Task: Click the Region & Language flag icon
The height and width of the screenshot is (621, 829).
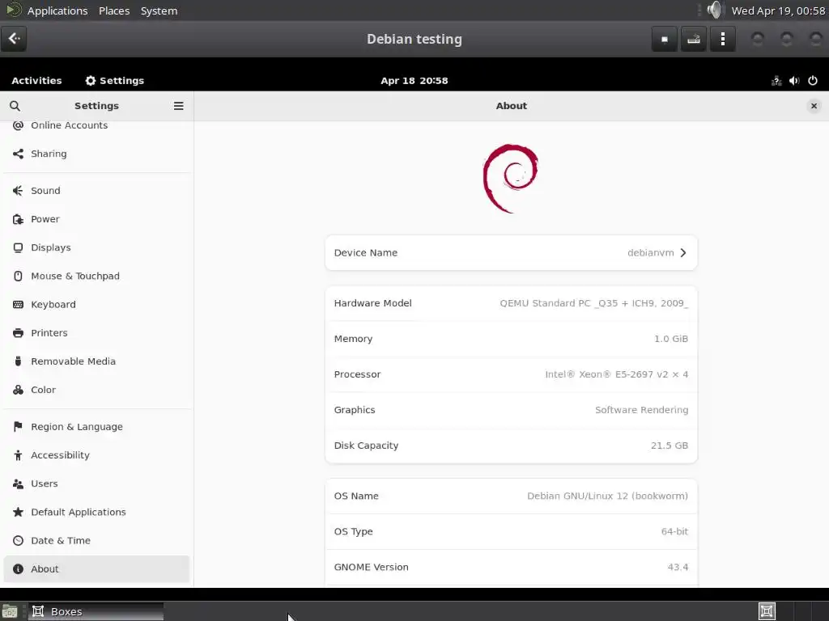Action: tap(18, 427)
